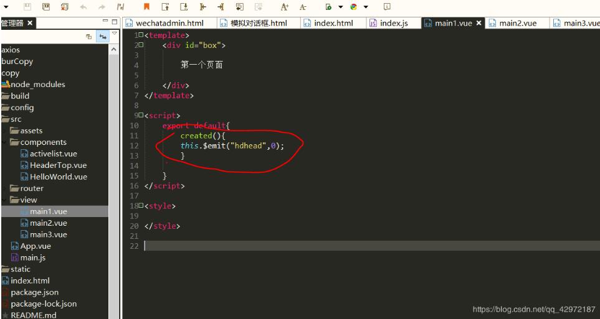Select main3.vue in the view folder
Image resolution: width=600 pixels, height=319 pixels.
click(48, 234)
